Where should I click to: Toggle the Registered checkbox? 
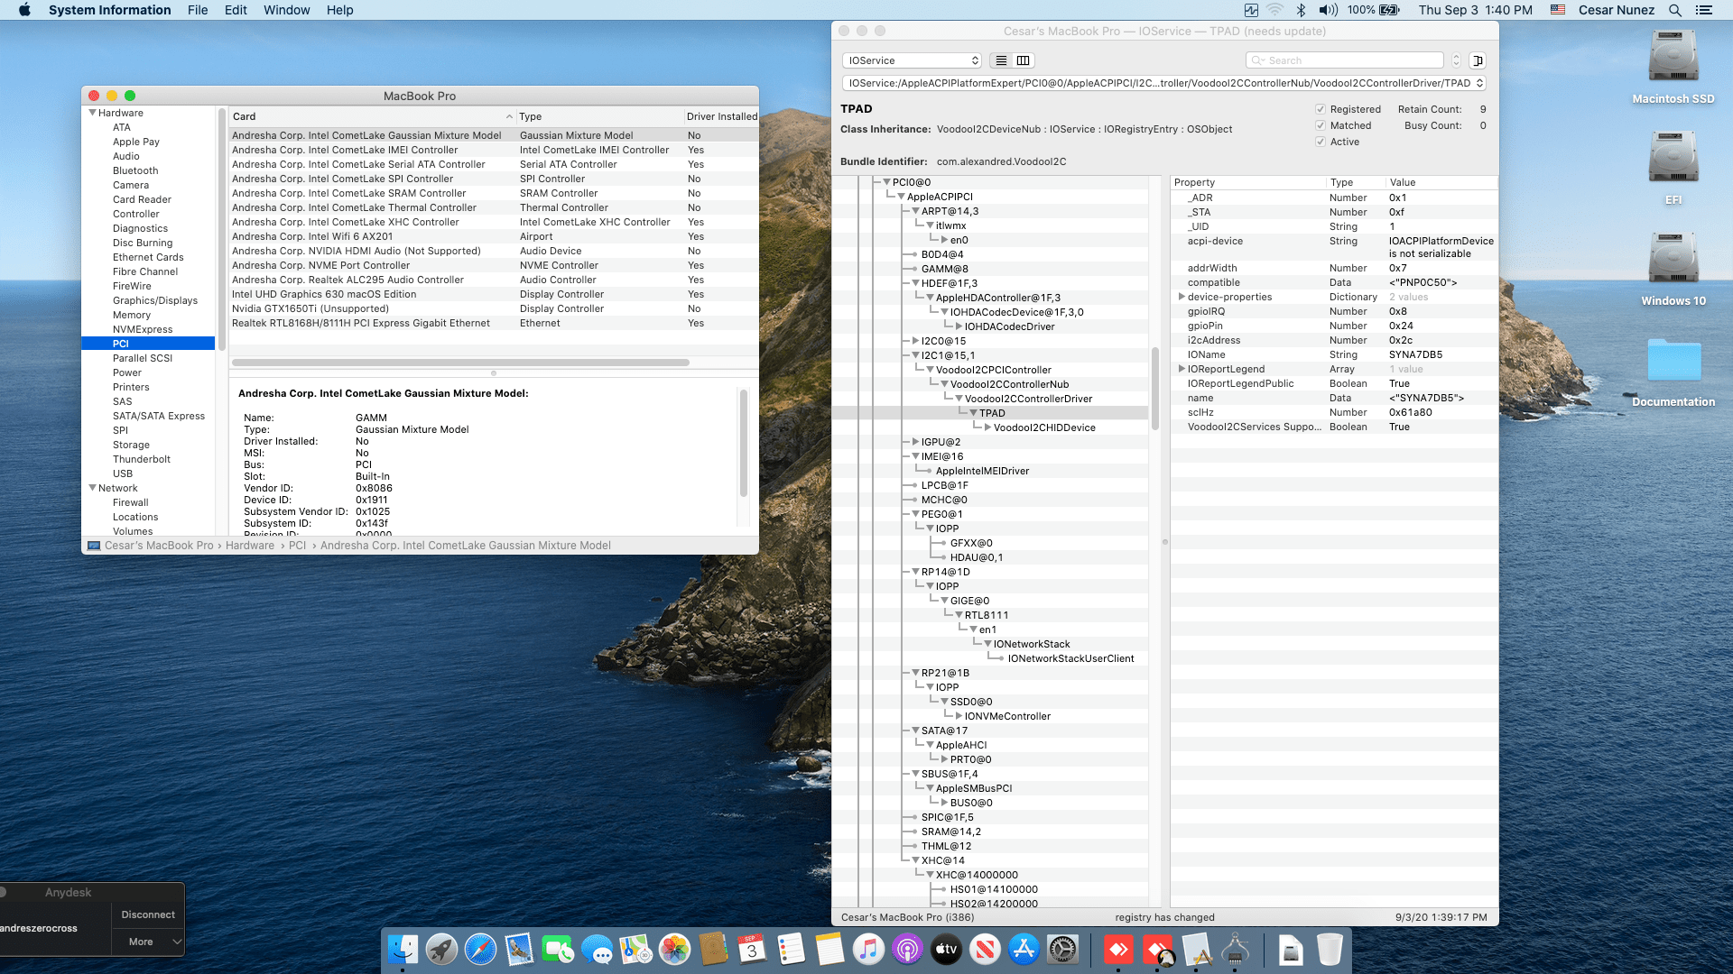tap(1321, 109)
